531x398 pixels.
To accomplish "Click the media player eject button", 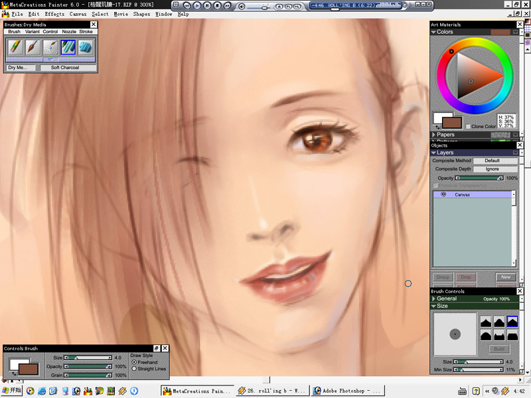I will click(279, 6).
